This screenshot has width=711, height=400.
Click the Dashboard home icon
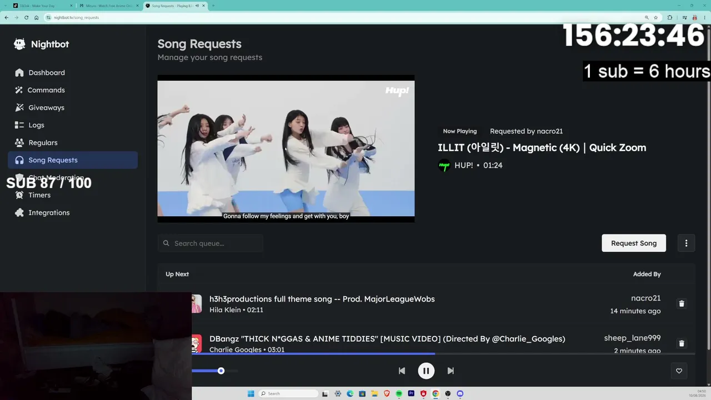point(19,73)
